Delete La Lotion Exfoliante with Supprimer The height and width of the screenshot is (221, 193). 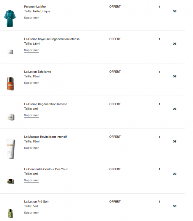(x=31, y=83)
